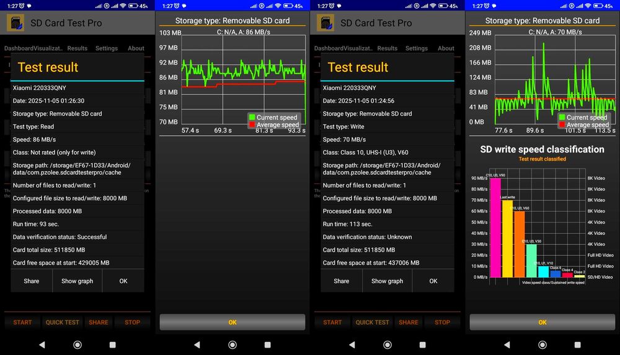Tap the 'Speed: 70 MB/s' row
The width and height of the screenshot is (620, 355).
click(387, 139)
